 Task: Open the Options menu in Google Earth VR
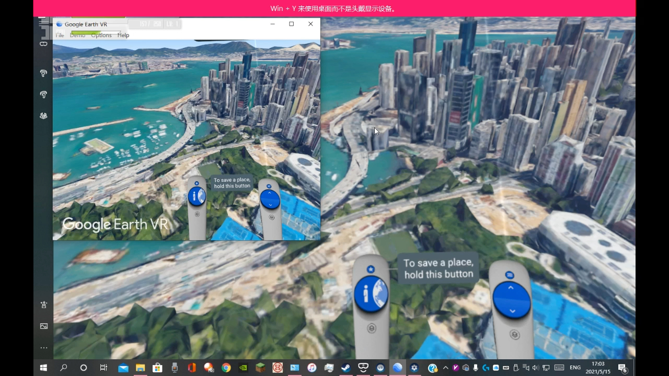coord(101,35)
